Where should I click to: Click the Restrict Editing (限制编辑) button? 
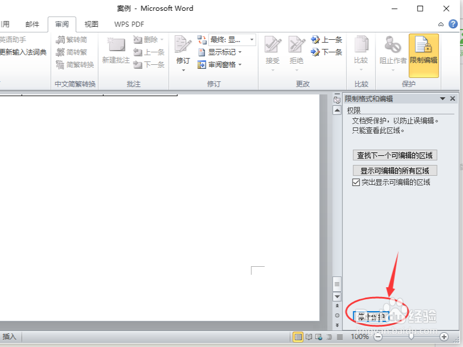tap(424, 56)
